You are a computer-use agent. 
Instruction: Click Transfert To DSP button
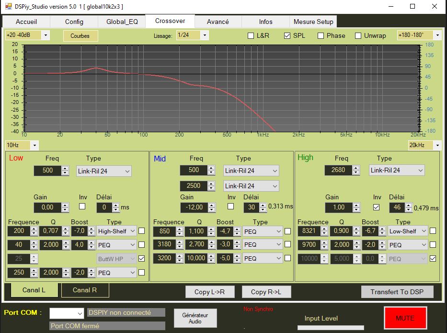tap(397, 291)
